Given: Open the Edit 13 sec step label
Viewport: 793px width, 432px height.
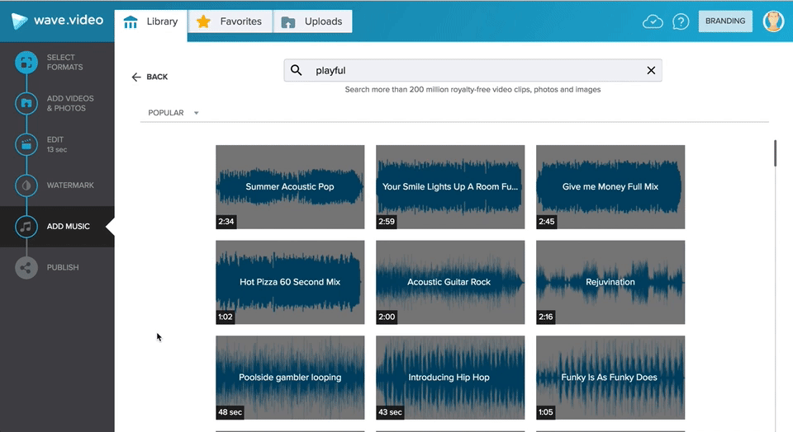Looking at the screenshot, I should pos(57,144).
